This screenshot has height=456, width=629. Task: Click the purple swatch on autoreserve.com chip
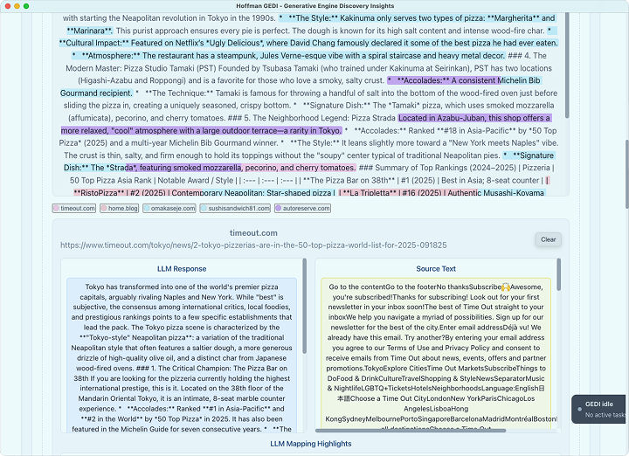point(279,209)
